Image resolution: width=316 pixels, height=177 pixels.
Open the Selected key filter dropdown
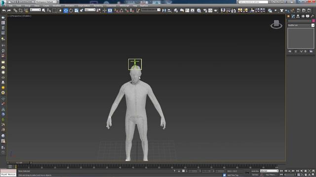269,171
